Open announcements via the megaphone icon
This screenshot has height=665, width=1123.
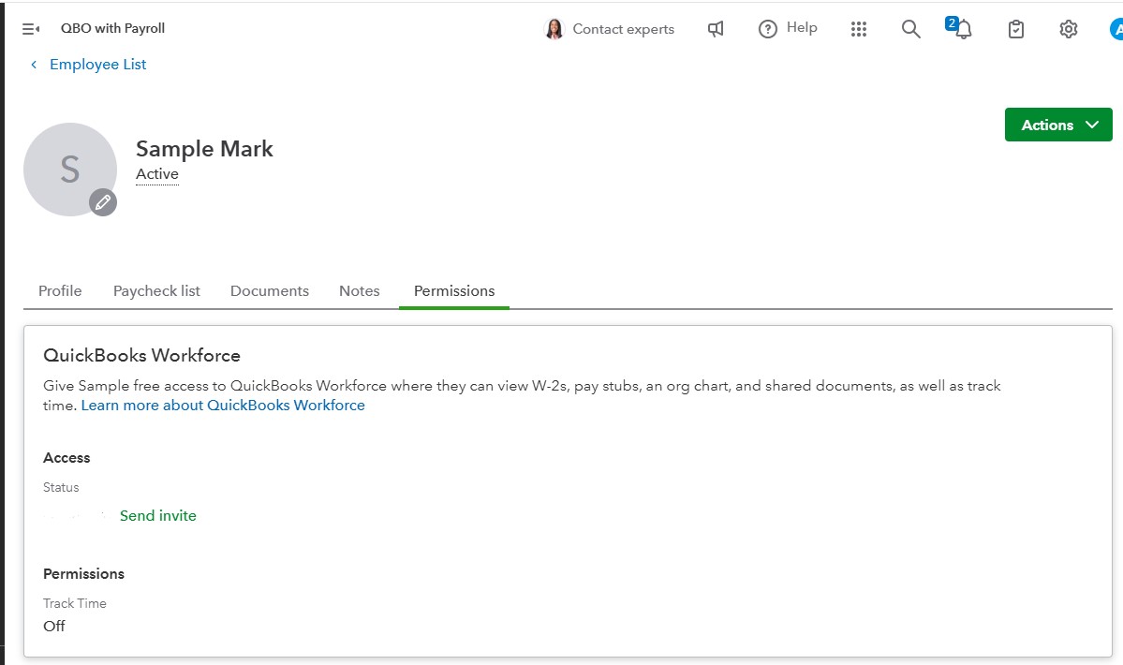pos(716,29)
